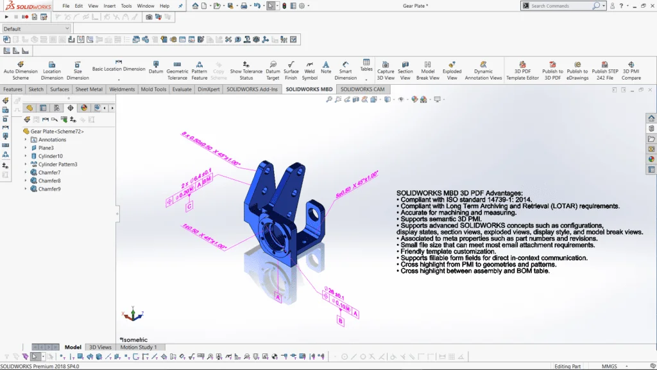
Task: Open the Options gear icon
Action: click(x=302, y=6)
